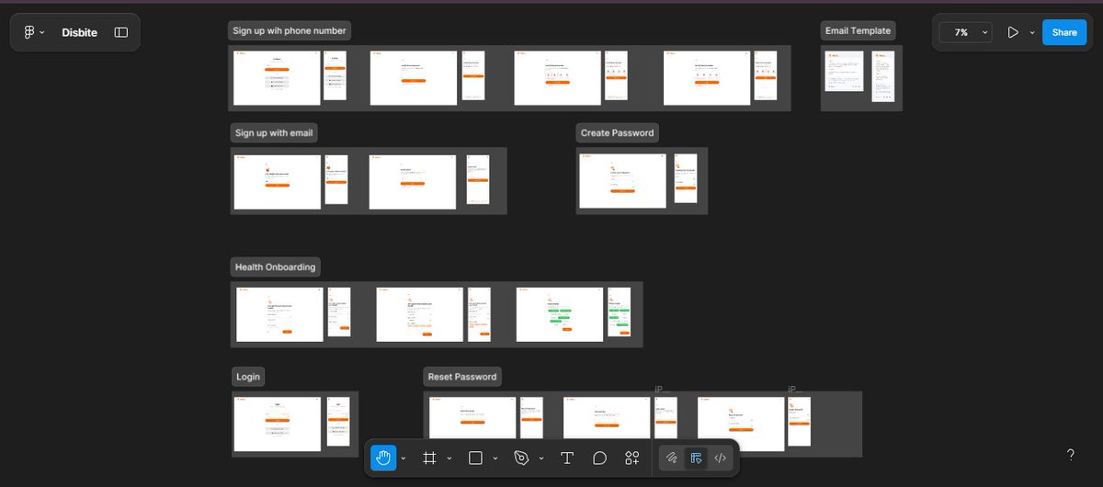
Task: Open the 7% zoom level dropdown
Action: pos(966,32)
